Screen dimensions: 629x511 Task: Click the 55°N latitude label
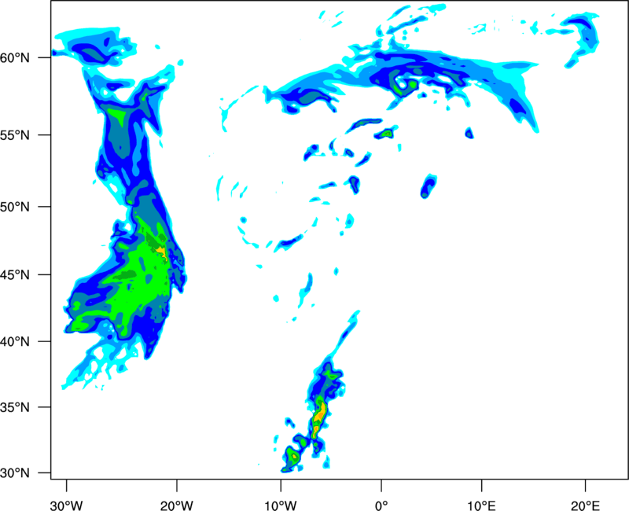[x=15, y=135]
